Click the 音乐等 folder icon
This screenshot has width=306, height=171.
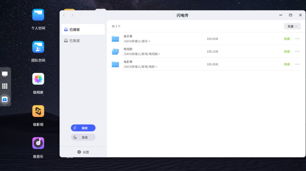click(115, 39)
